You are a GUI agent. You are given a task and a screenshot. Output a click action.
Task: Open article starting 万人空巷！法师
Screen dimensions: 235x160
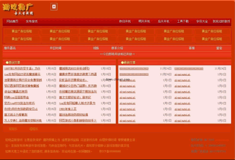coord(23,120)
